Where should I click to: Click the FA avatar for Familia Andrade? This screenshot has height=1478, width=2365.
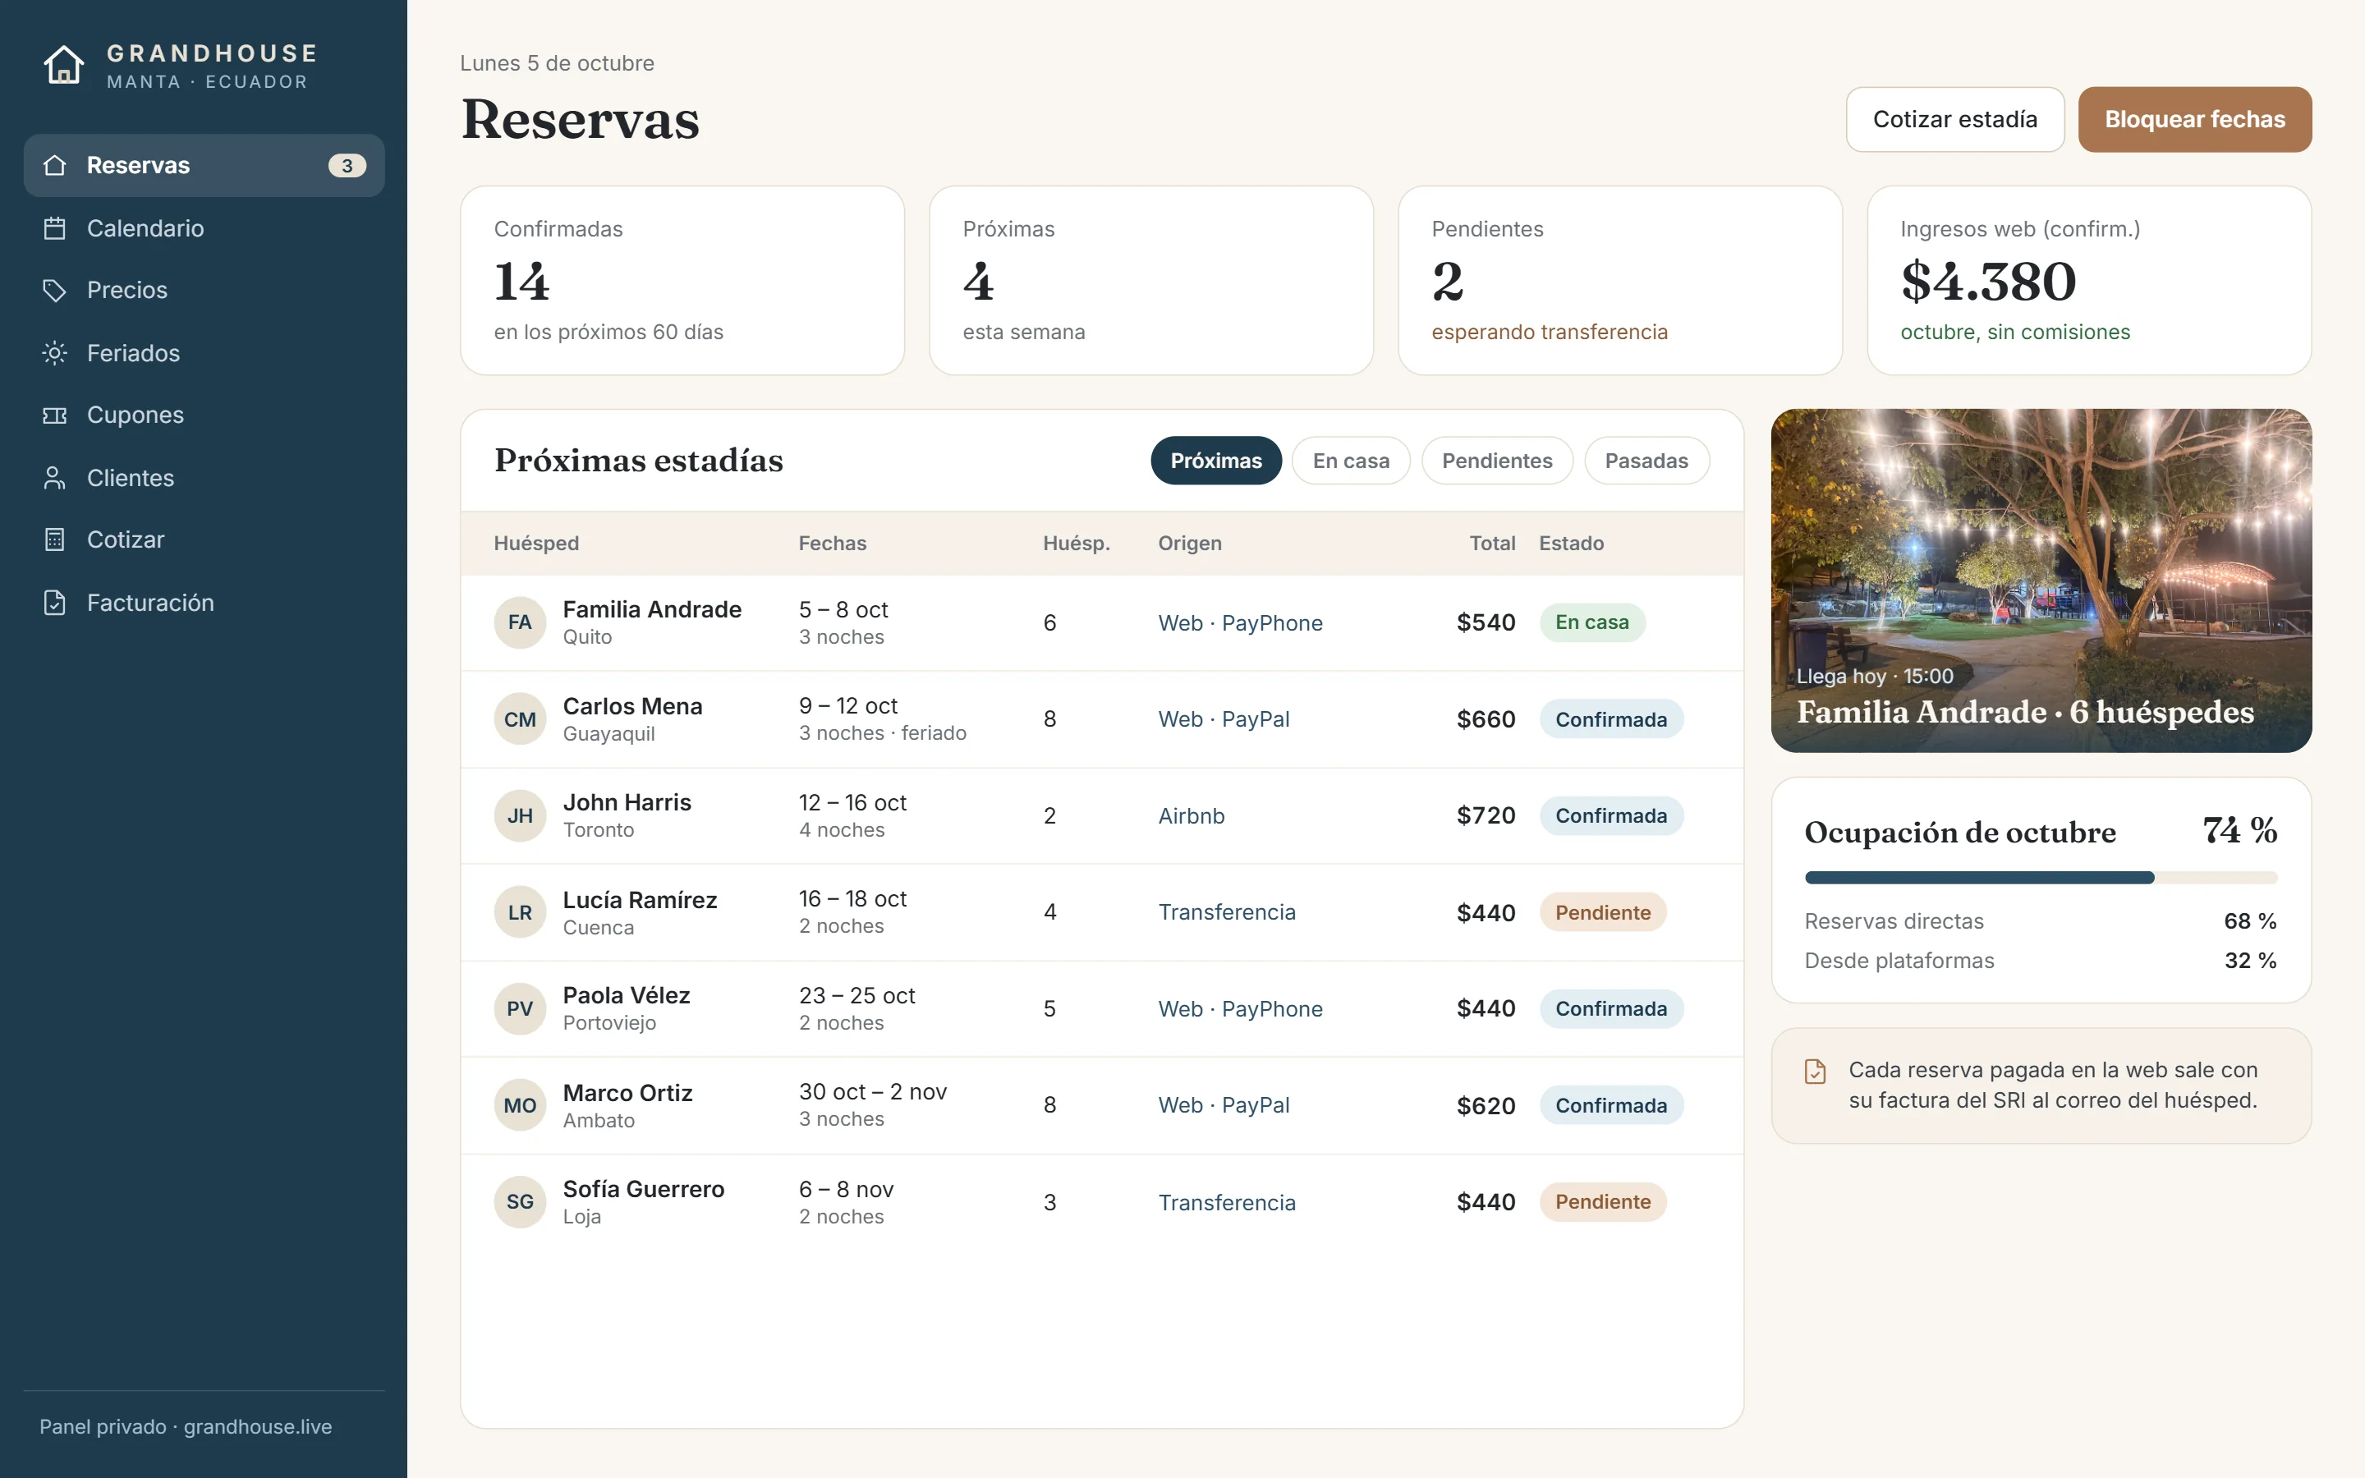(520, 622)
